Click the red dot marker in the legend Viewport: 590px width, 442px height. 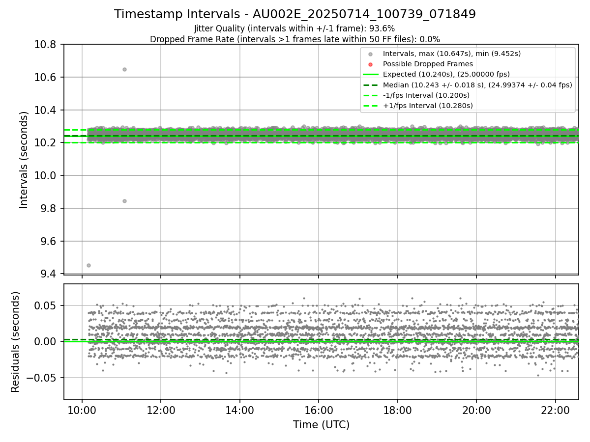[x=371, y=64]
